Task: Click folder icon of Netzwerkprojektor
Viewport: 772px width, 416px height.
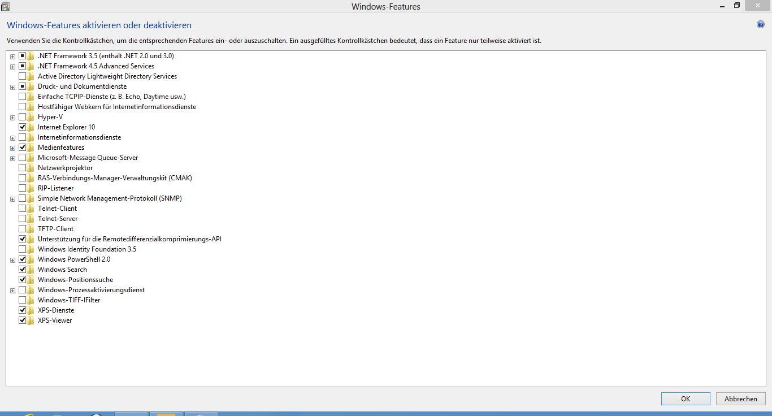Action: click(31, 168)
